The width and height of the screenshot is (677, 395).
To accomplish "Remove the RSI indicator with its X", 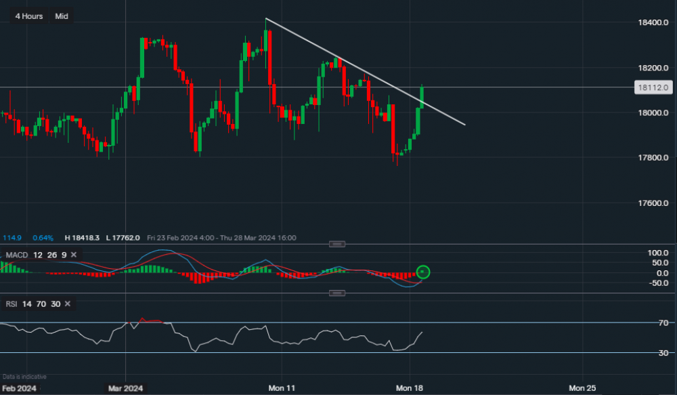I will click(68, 304).
